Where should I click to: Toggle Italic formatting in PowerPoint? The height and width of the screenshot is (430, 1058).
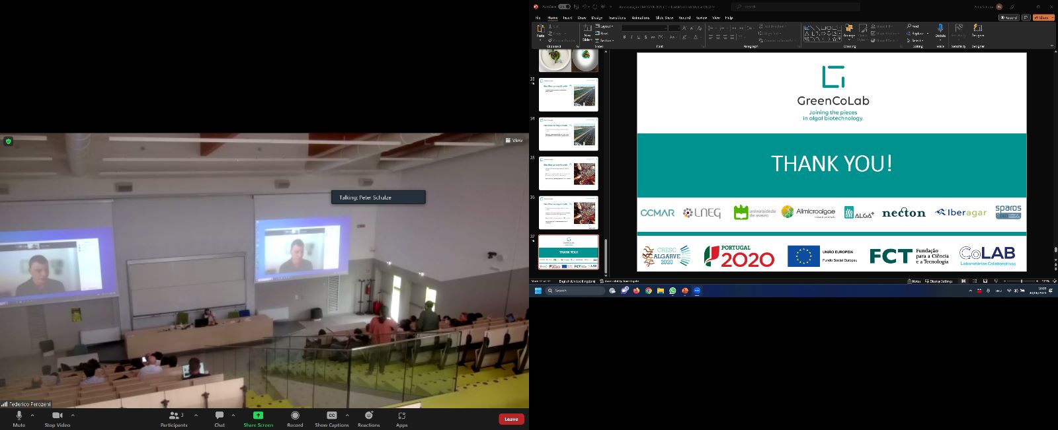click(631, 37)
